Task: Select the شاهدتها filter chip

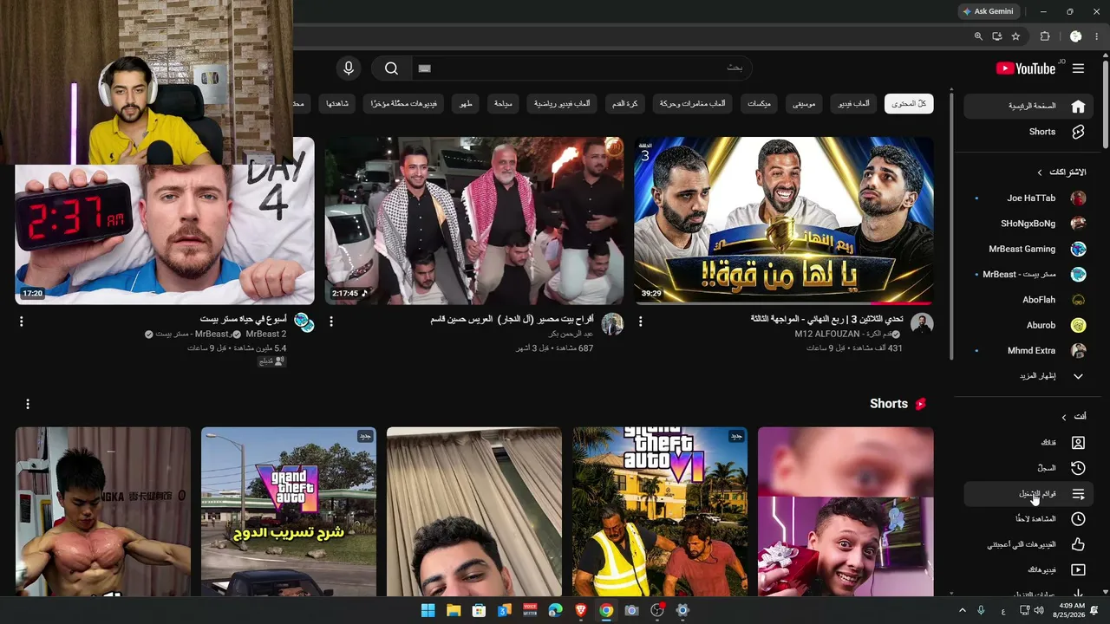Action: (337, 104)
